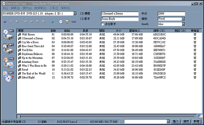The height and width of the screenshot is (125, 204).
Task: Click the CD icon beside slider
Action: [200, 116]
